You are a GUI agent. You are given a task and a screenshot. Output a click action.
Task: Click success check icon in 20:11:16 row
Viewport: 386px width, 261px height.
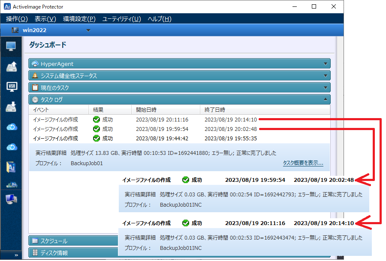(96, 119)
